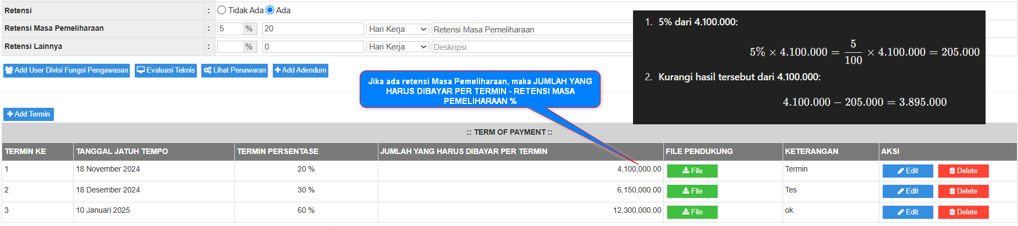Viewport: 1018px width, 226px height.
Task: Click Add User Divisi Fungsi Pengawasan button
Action: coord(67,70)
